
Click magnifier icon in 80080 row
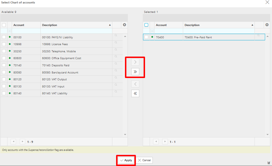click(116, 70)
